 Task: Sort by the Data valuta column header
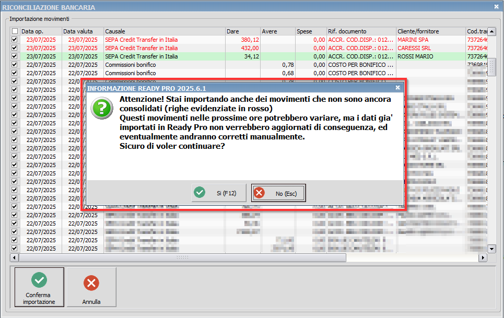coord(83,31)
